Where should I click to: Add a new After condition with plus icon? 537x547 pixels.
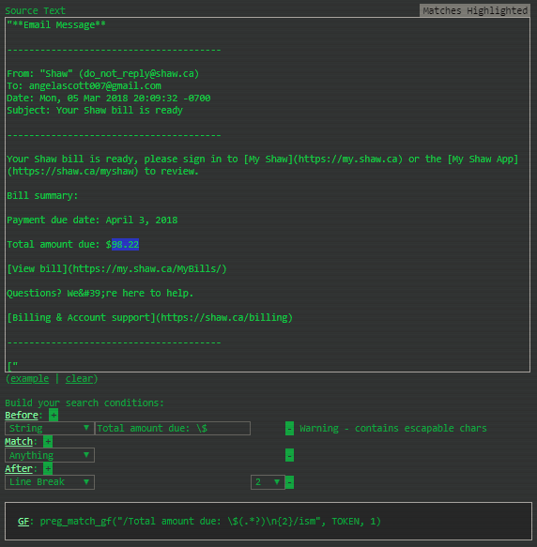click(x=48, y=468)
